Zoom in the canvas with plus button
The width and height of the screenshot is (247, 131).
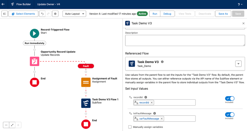(18, 125)
